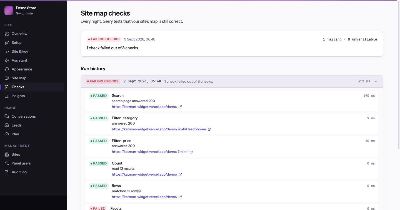Click the Overview icon in sidebar
The width and height of the screenshot is (400, 210).
7,34
